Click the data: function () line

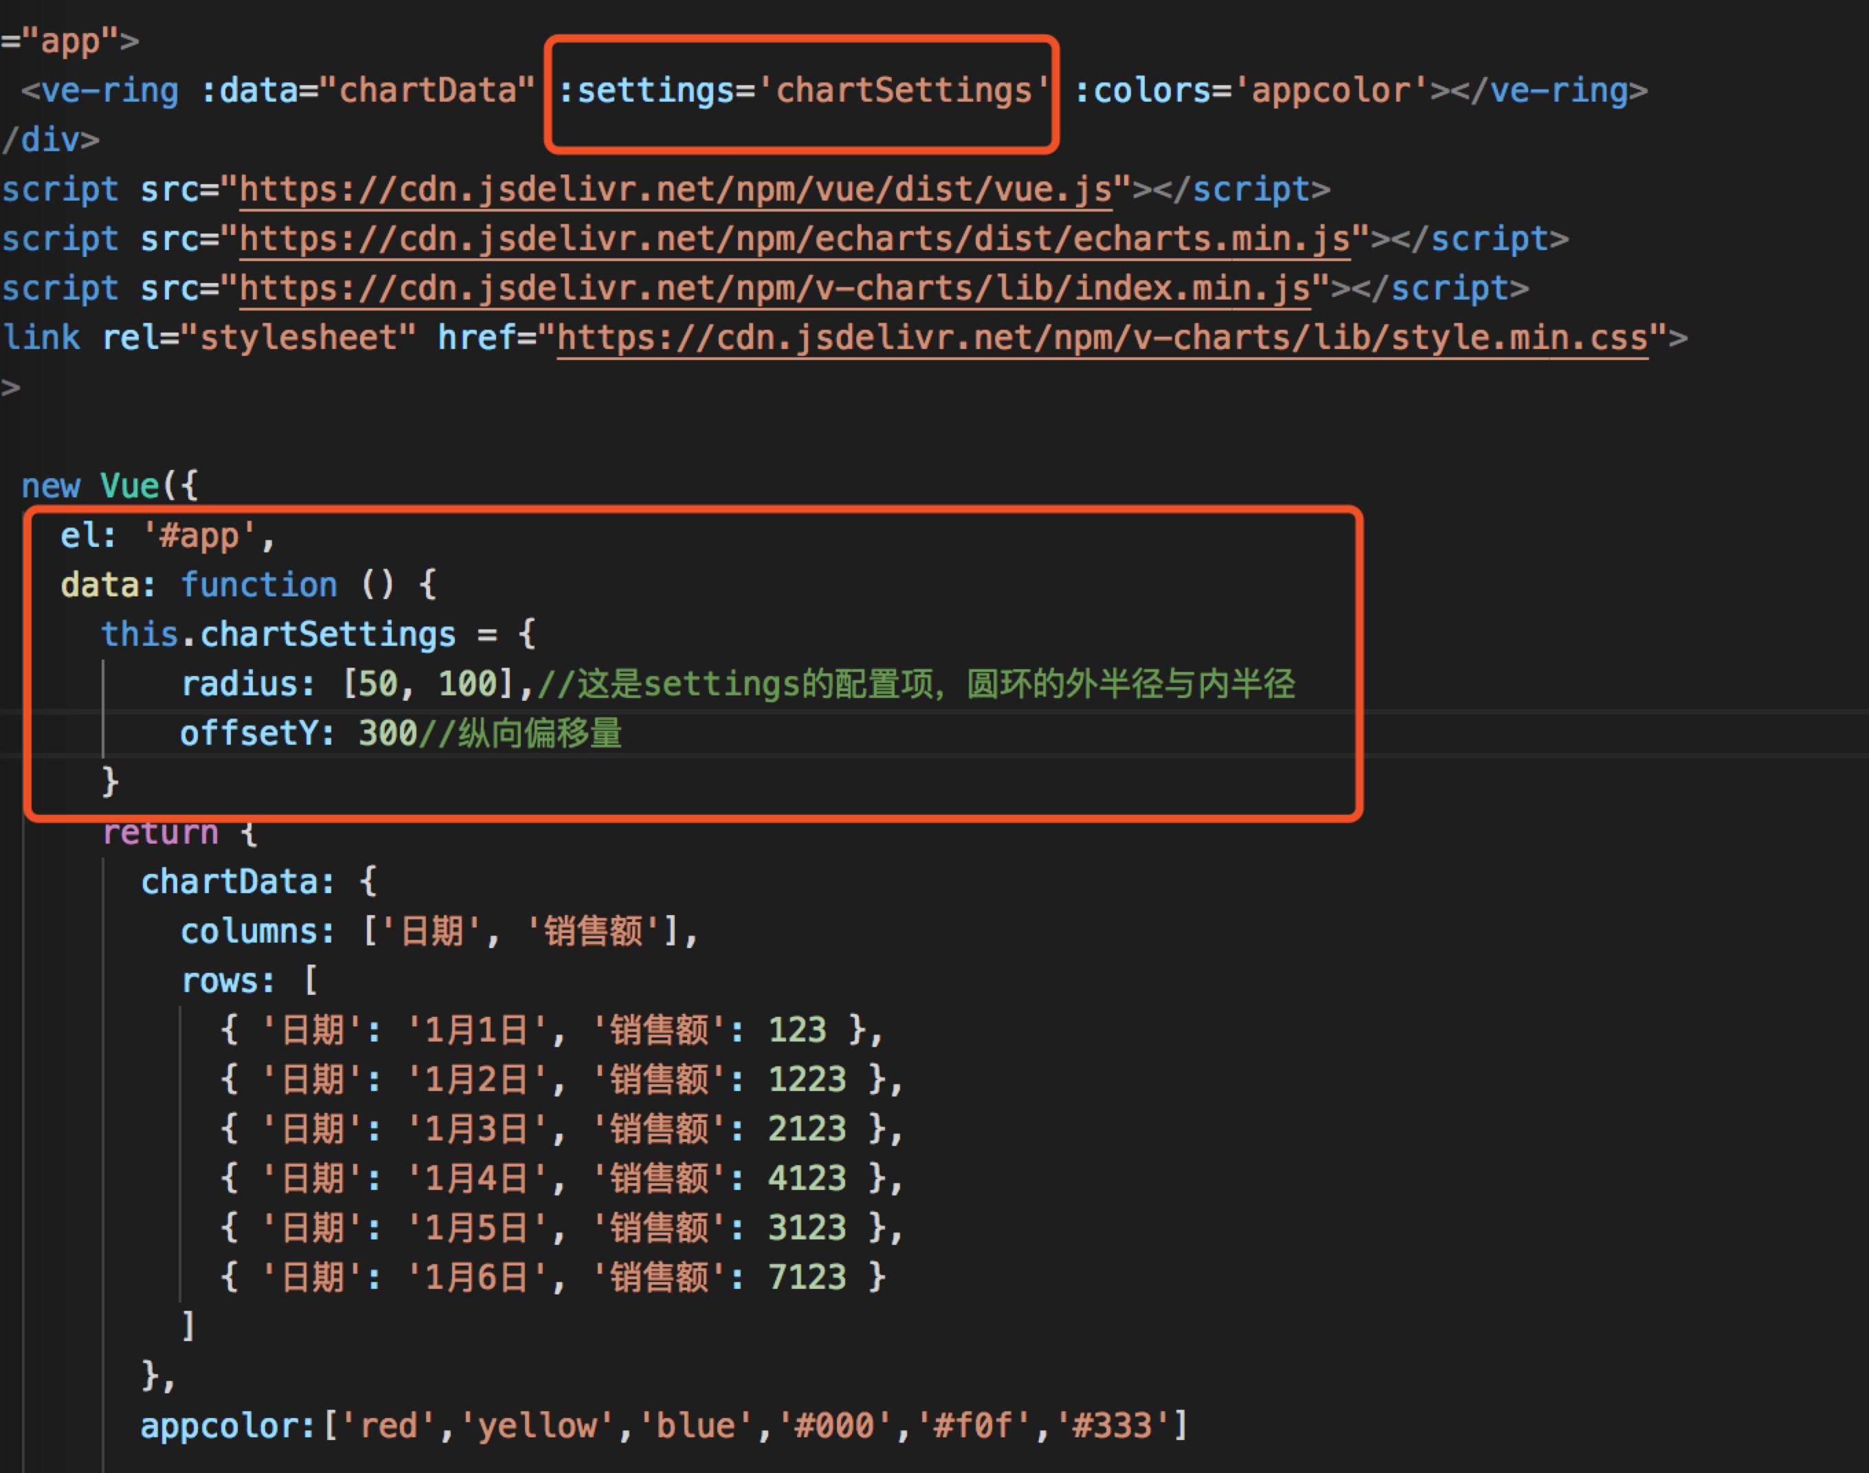248,585
